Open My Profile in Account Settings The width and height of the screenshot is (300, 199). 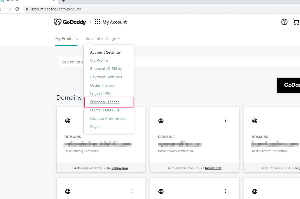(x=99, y=61)
